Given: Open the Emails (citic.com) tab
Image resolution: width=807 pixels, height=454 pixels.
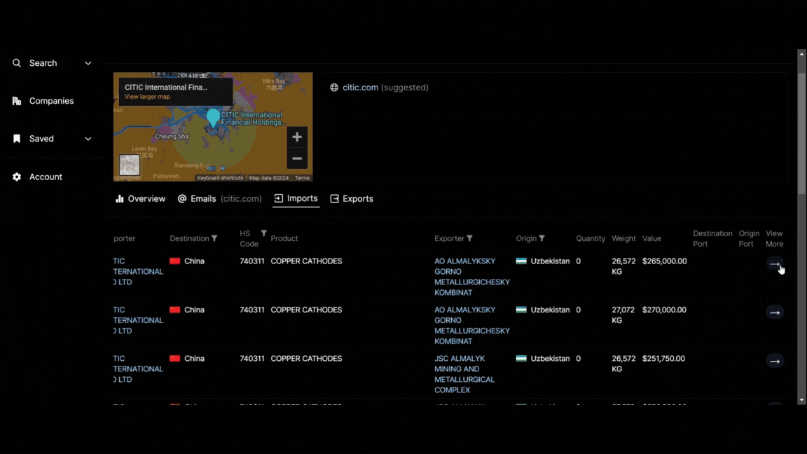Looking at the screenshot, I should [x=219, y=199].
